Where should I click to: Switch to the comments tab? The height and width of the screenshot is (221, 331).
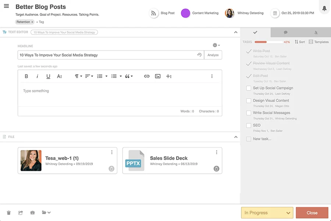pyautogui.click(x=285, y=32)
